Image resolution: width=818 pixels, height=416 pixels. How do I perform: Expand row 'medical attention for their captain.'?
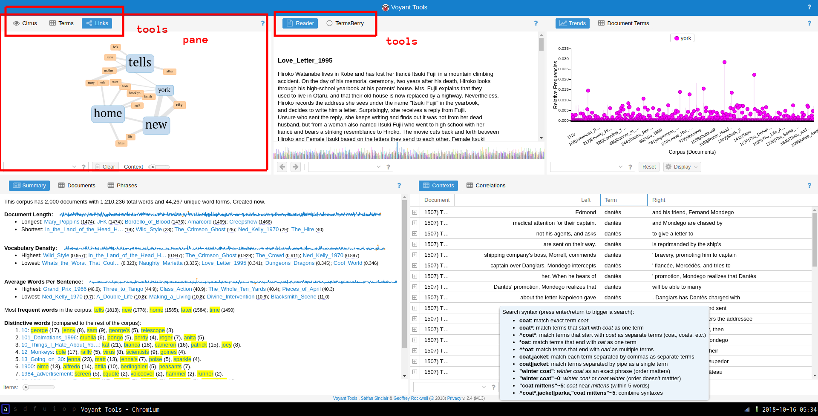[415, 223]
